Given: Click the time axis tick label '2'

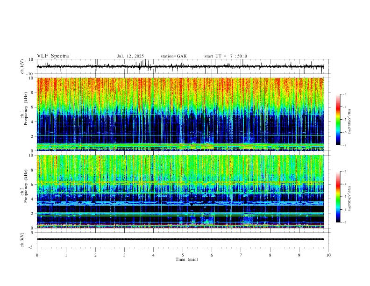Looking at the screenshot, I should pyautogui.click(x=95, y=255).
